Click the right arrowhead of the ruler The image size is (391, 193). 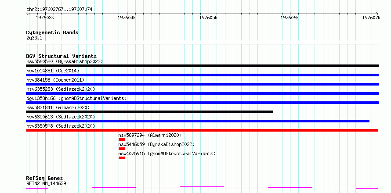pos(377,14)
